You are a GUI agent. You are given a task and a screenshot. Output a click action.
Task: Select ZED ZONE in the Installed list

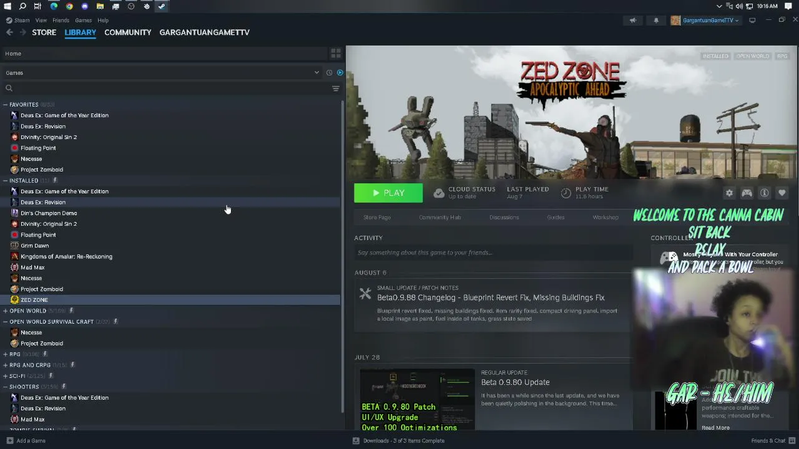pyautogui.click(x=34, y=300)
